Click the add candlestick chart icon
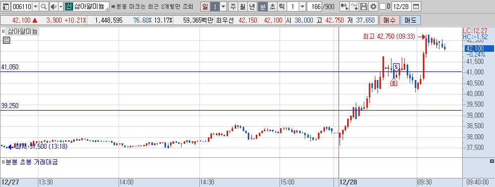Viewport: 495px width, 187px height. 345,7
